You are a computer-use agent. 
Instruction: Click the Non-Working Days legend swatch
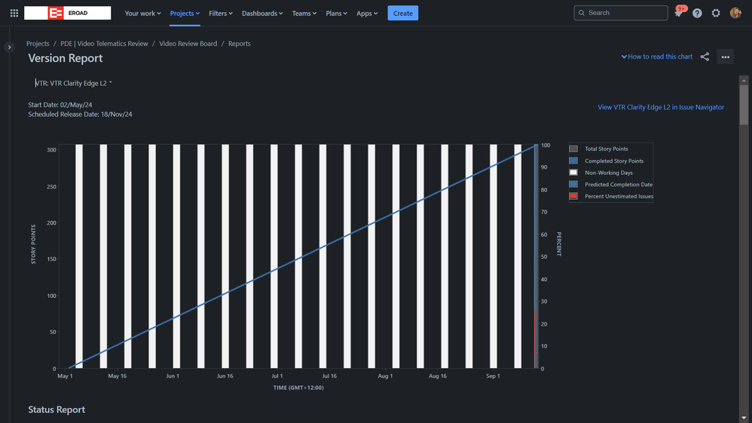573,173
